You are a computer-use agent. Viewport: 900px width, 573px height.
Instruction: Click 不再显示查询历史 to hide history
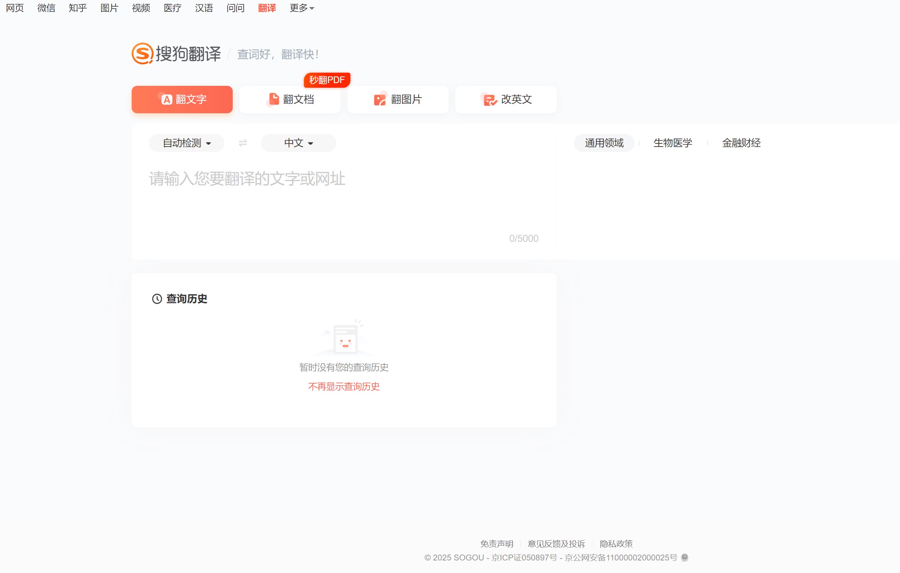point(343,386)
